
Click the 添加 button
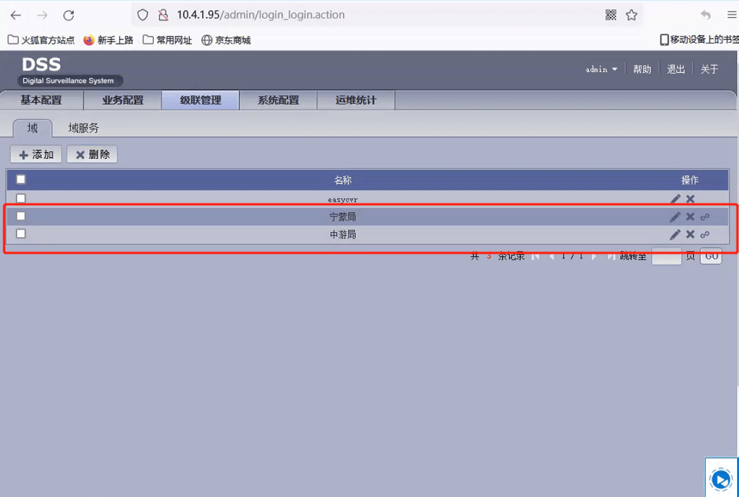point(36,155)
